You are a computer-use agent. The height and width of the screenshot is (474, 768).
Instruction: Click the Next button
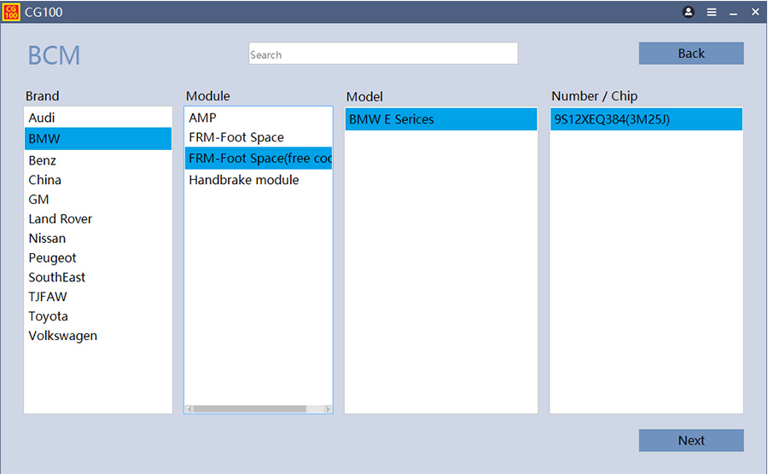[691, 440]
